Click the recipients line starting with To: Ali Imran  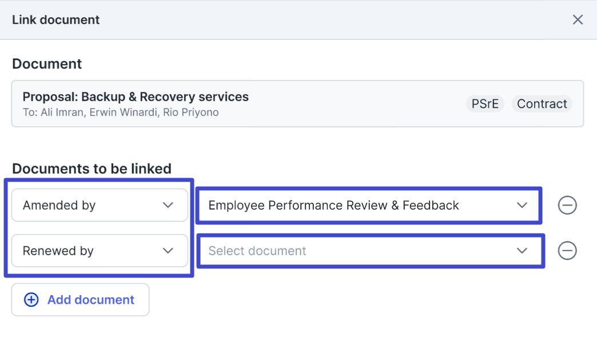coord(121,112)
